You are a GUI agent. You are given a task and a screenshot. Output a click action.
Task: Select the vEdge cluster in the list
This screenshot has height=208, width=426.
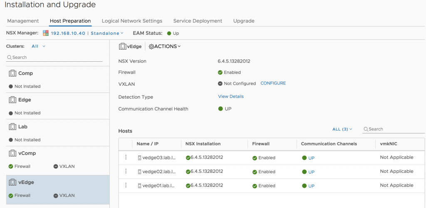57,189
